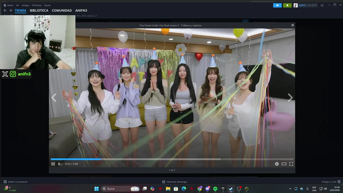
Task: Go to next trailer with right arrow
Action: tap(290, 98)
